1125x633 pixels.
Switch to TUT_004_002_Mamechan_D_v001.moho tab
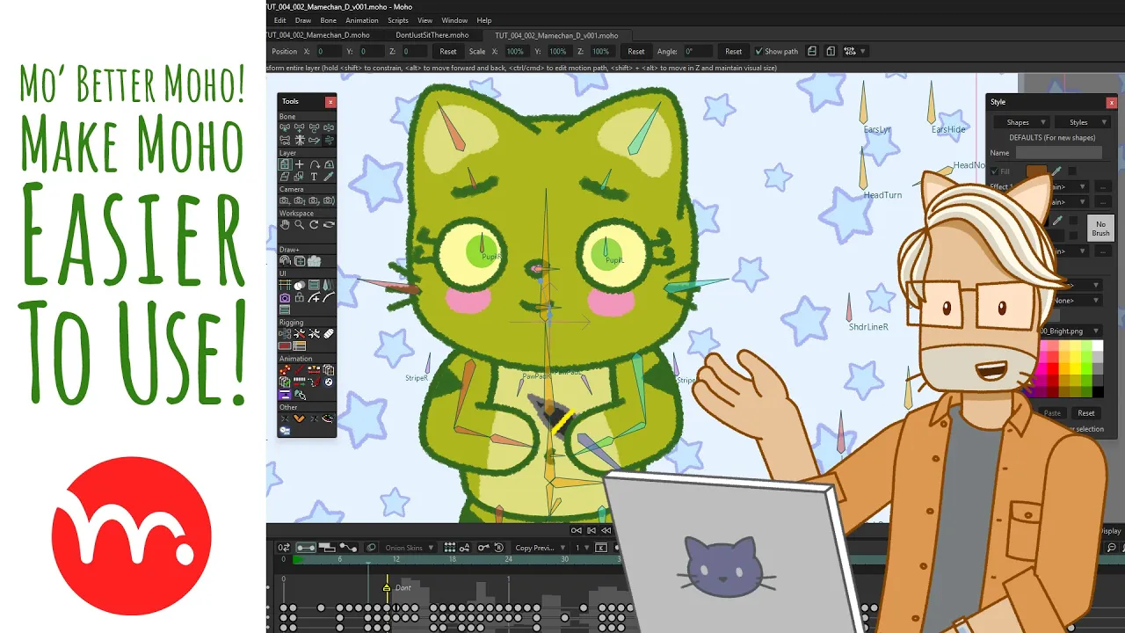coord(556,35)
